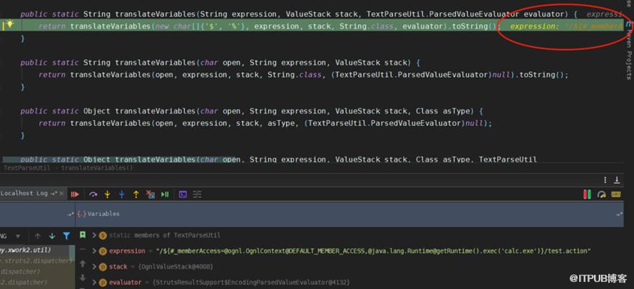The image size is (634, 289).
Task: Click the inline expression debug hint
Action: coord(566,26)
